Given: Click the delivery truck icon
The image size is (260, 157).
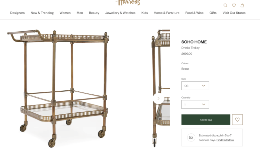Looking at the screenshot, I should click(191, 138).
